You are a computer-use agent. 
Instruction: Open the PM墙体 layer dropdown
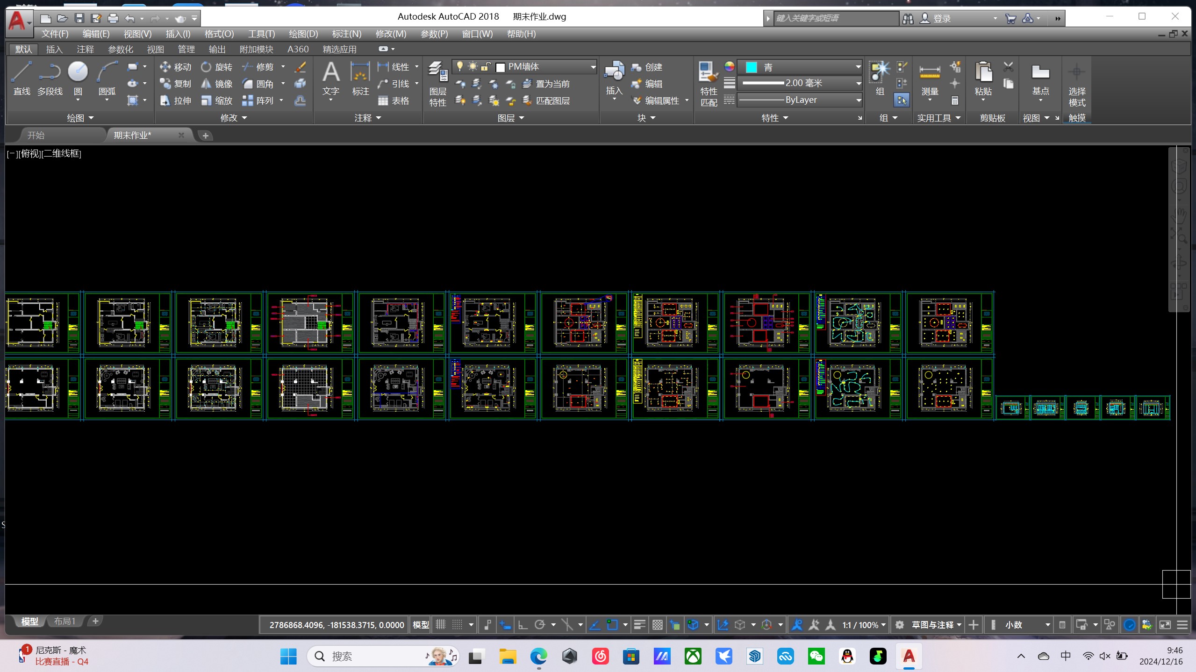click(x=593, y=67)
